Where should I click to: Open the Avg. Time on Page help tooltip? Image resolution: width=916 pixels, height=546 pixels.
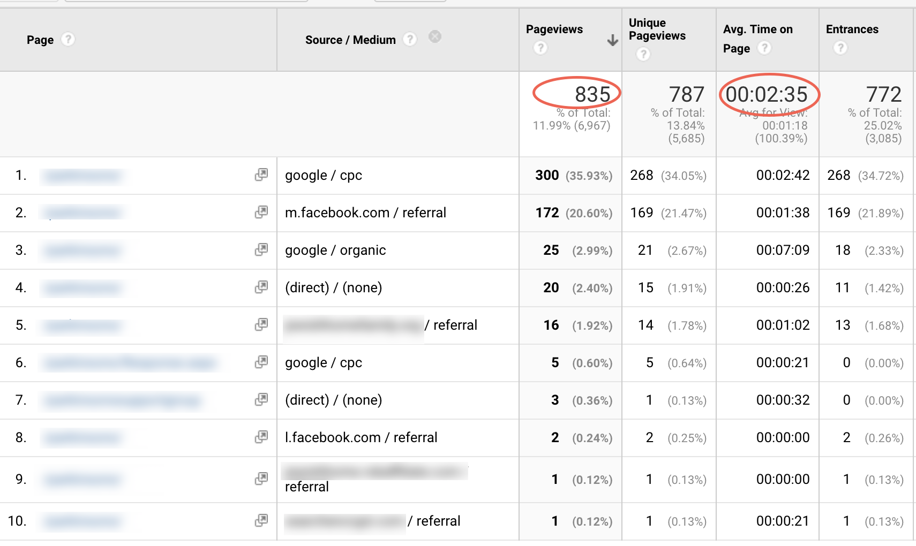click(x=764, y=48)
